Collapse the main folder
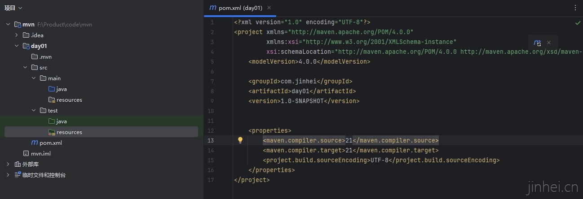Image resolution: width=583 pixels, height=199 pixels. tap(33, 78)
